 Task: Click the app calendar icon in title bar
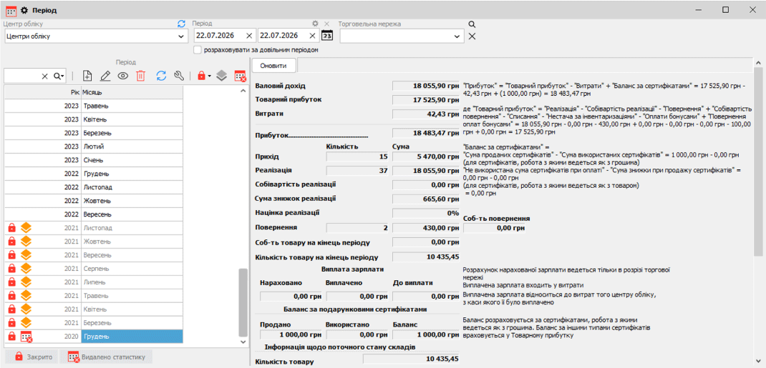[x=10, y=10]
